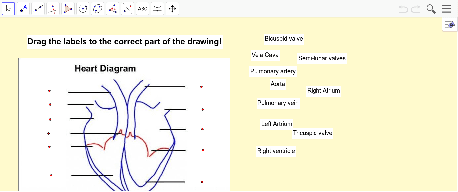
Task: Click the Right ventricle label
Action: click(x=276, y=151)
